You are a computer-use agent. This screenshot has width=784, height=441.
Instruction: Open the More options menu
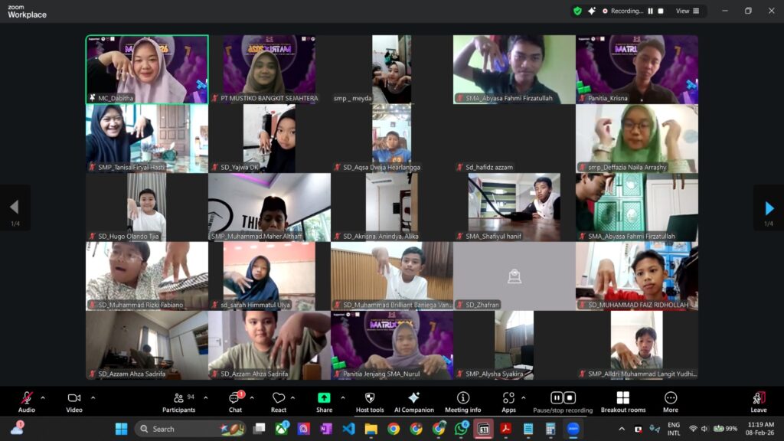tap(671, 398)
